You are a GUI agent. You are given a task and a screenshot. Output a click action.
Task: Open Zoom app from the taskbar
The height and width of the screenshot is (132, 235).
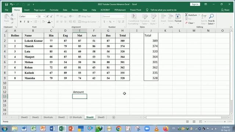[147, 129]
